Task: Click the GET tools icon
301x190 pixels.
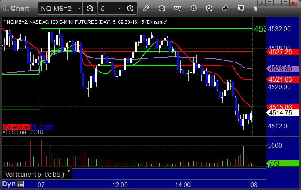Action: (x=178, y=8)
